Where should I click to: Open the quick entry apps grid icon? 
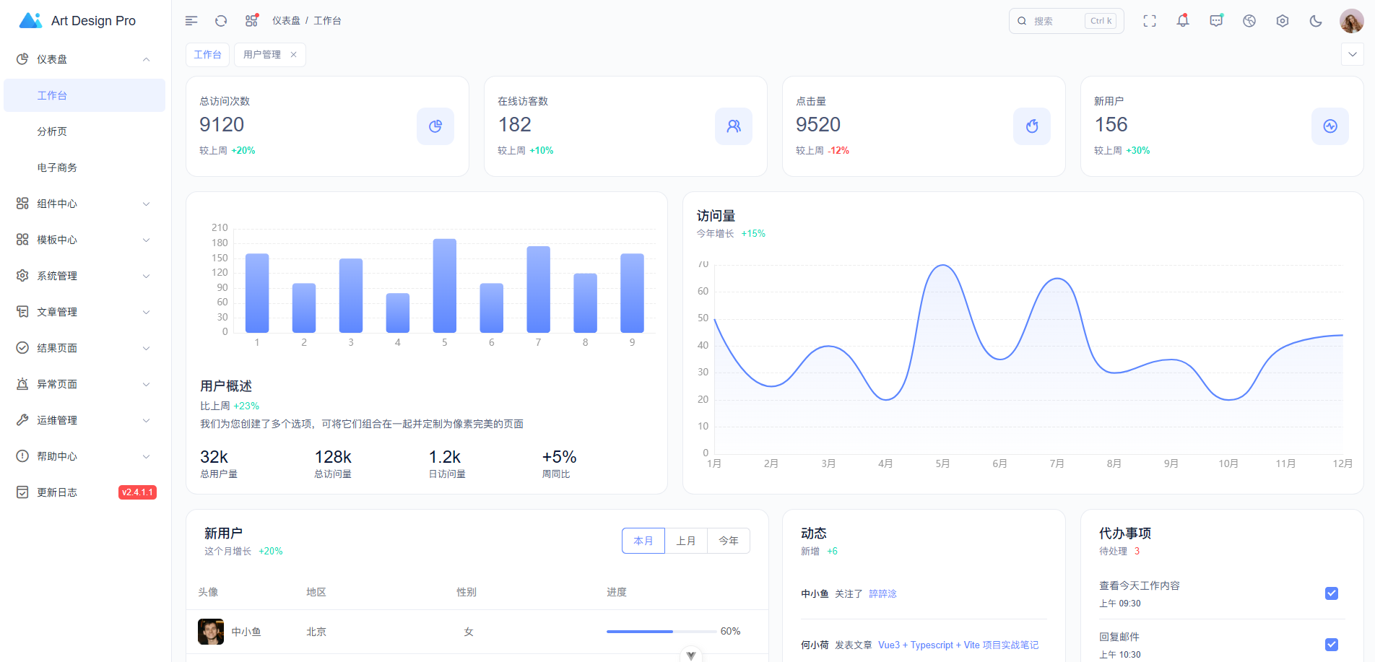[251, 21]
